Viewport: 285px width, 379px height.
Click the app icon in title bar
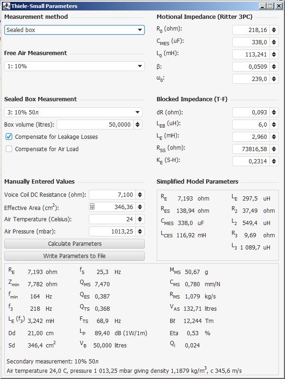[x=6, y=6]
